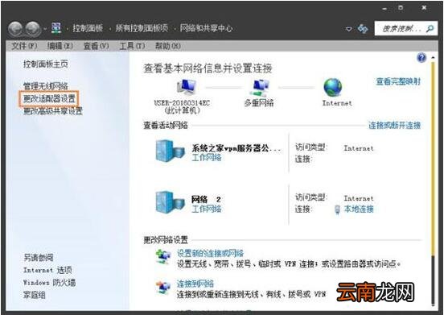Open 管理无线网络 link
Viewport: 444px width, 315px height.
tap(46, 86)
